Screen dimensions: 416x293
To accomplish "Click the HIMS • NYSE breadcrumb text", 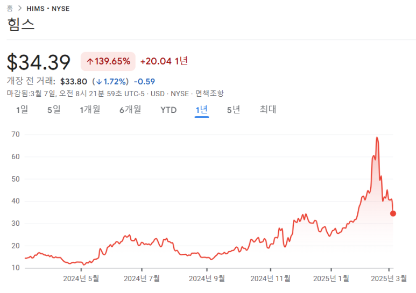I will 48,9.
